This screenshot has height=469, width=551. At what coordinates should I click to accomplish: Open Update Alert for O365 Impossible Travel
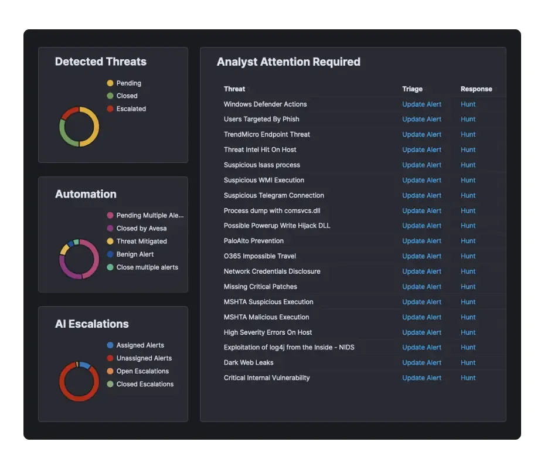tap(422, 256)
